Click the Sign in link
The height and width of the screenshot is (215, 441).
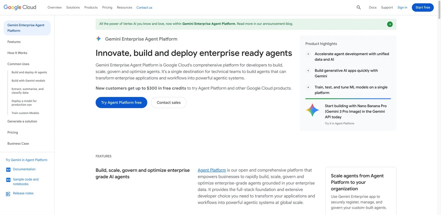(x=402, y=7)
